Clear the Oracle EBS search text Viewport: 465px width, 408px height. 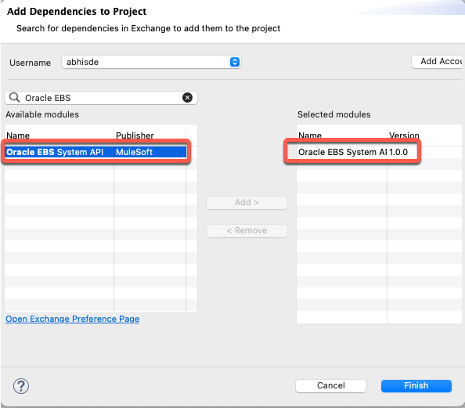pos(187,98)
